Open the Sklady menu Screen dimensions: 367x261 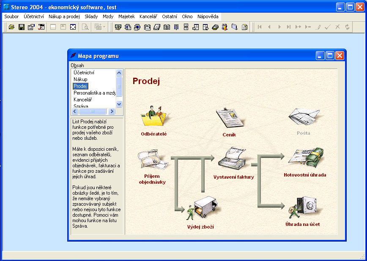point(91,16)
